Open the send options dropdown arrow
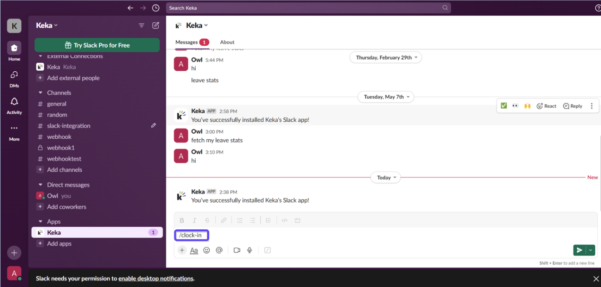 [x=590, y=250]
